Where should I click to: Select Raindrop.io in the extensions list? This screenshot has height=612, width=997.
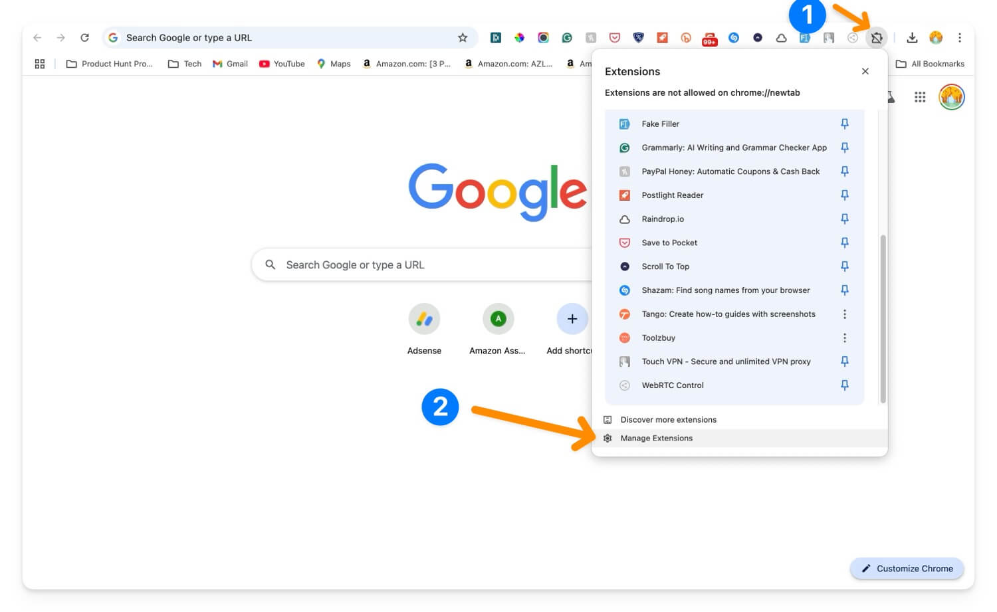tap(734, 219)
